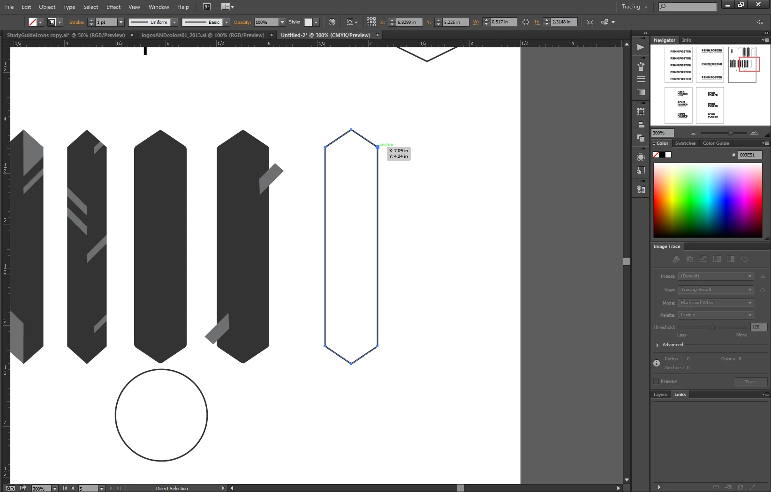Open the Object menu
771x492 pixels.
point(47,7)
